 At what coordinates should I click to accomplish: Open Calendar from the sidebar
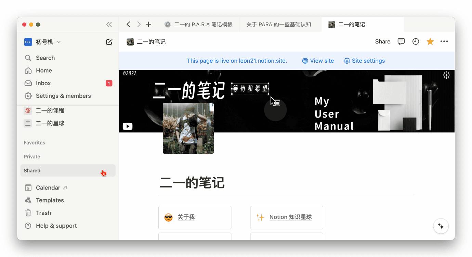[x=68, y=188]
